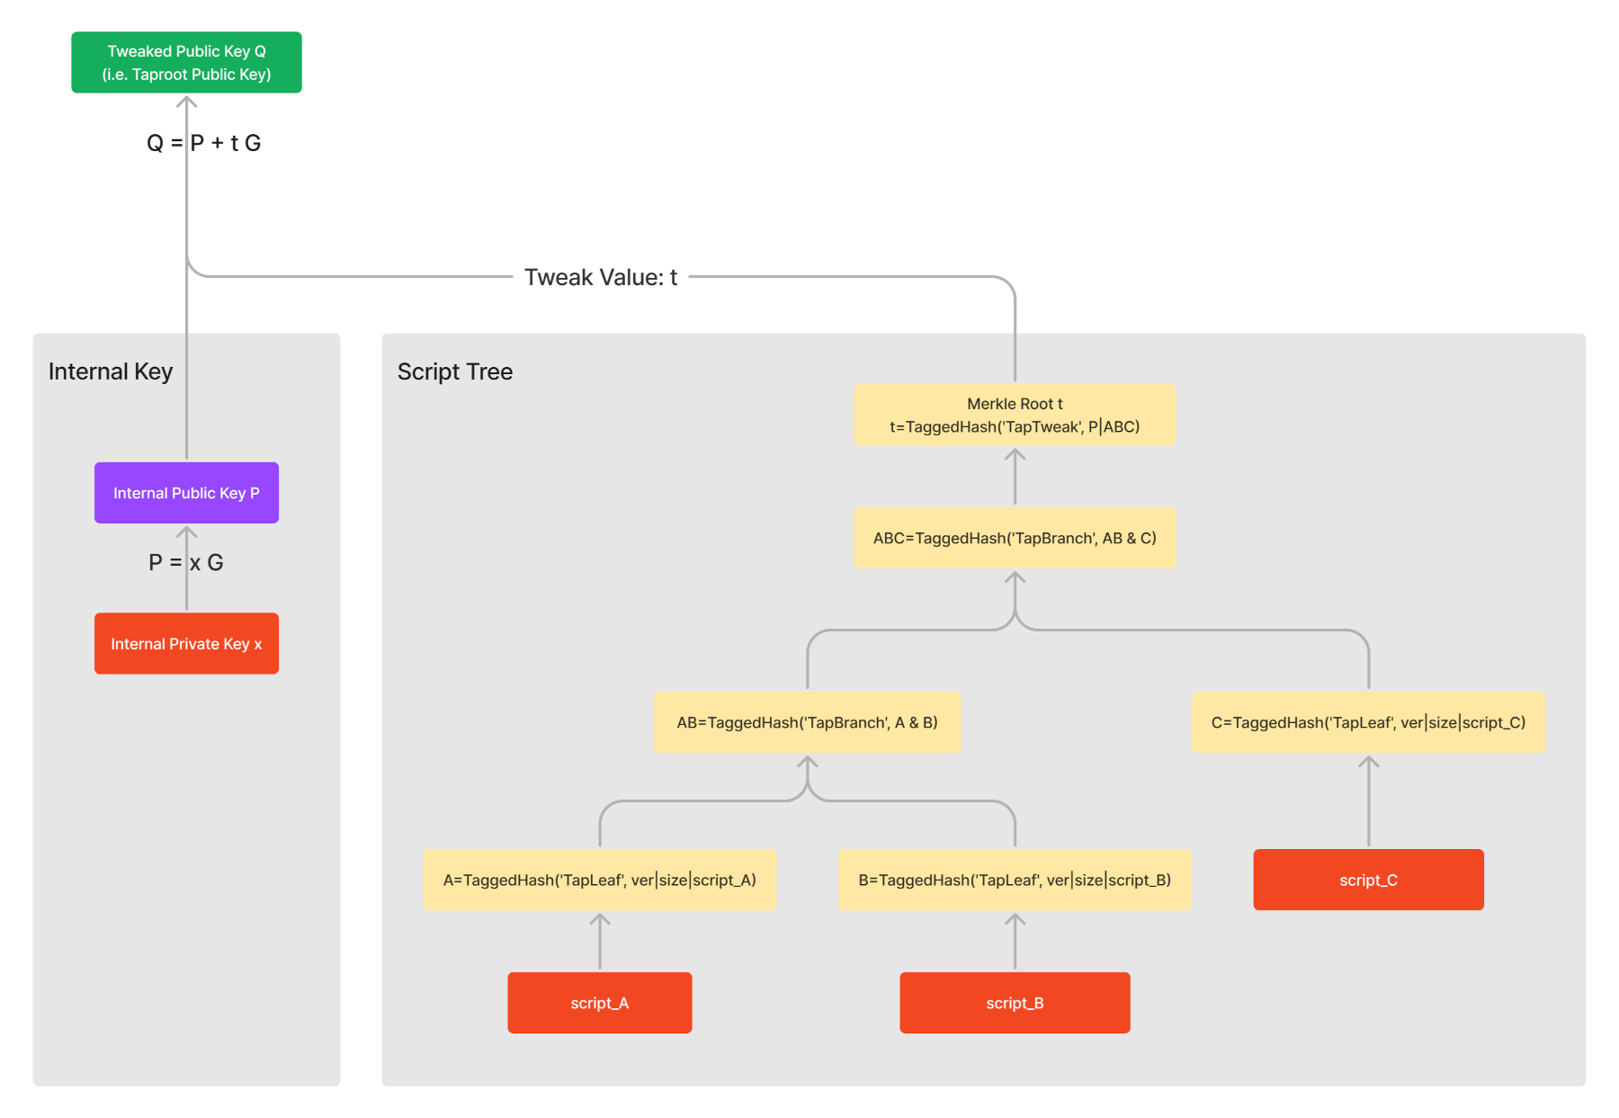Screen dimensions: 1619x1118
Task: Click the C TapLeaf hash node
Action: 1368,722
